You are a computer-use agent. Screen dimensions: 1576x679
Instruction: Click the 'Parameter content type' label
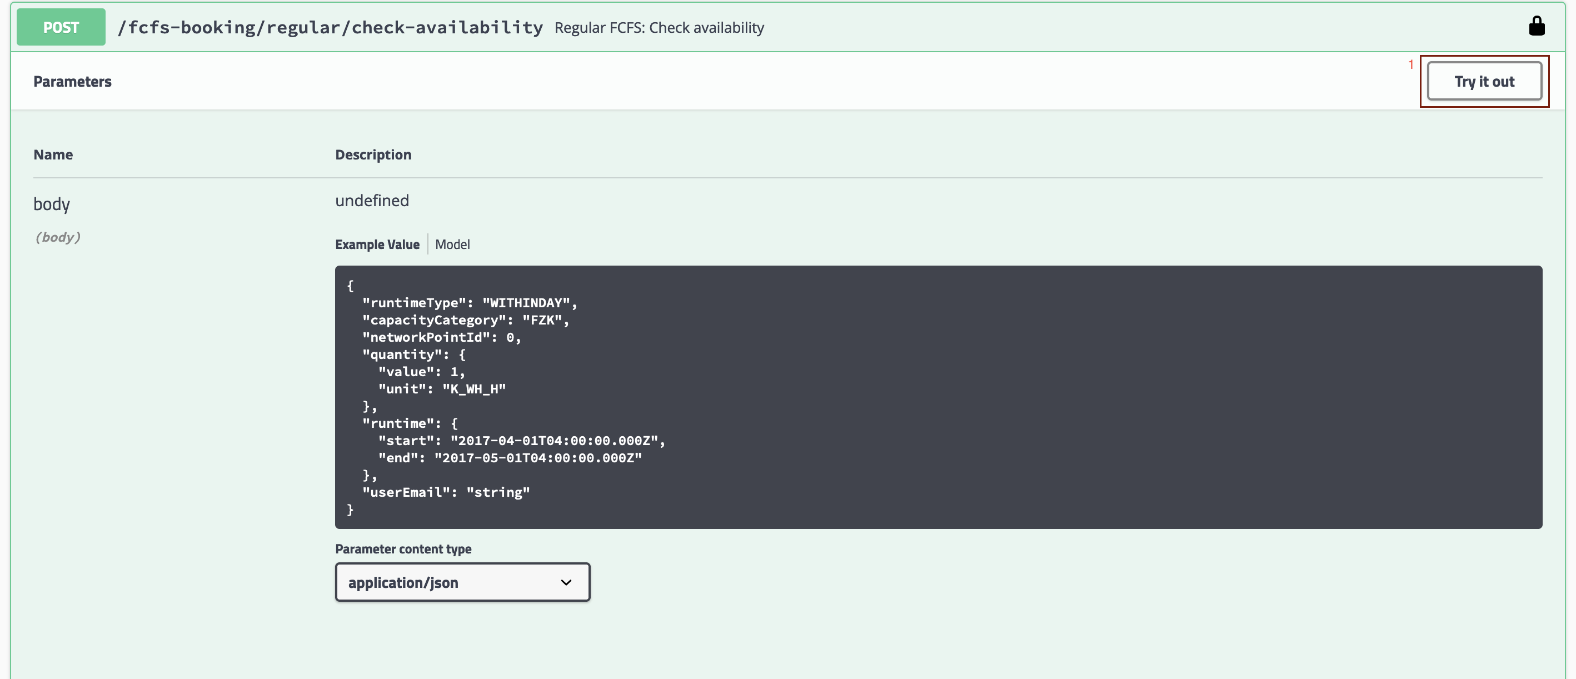403,549
